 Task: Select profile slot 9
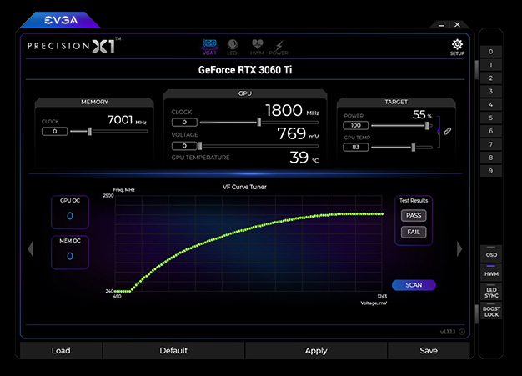pyautogui.click(x=490, y=171)
